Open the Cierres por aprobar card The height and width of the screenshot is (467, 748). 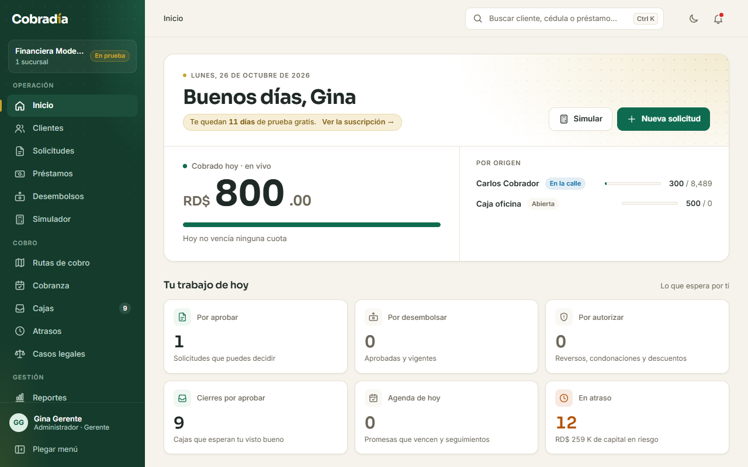255,417
